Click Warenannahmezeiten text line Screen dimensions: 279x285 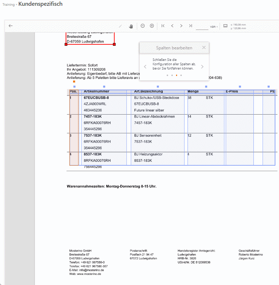(112, 186)
